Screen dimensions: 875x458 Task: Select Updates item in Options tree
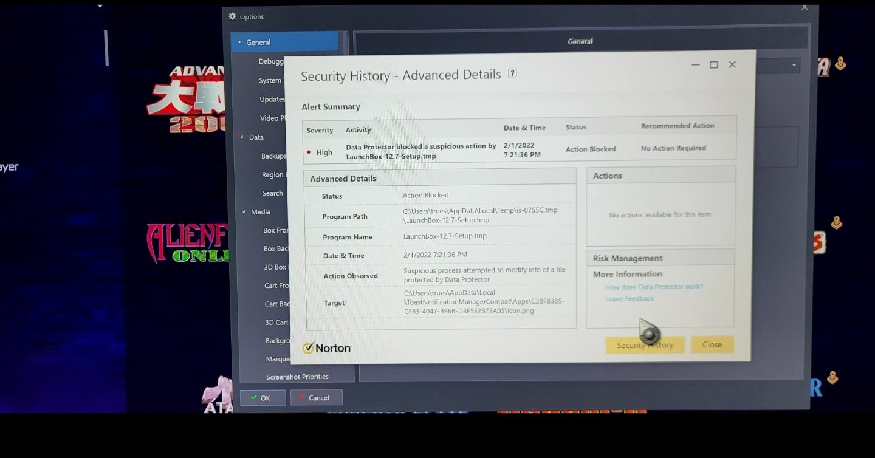272,100
